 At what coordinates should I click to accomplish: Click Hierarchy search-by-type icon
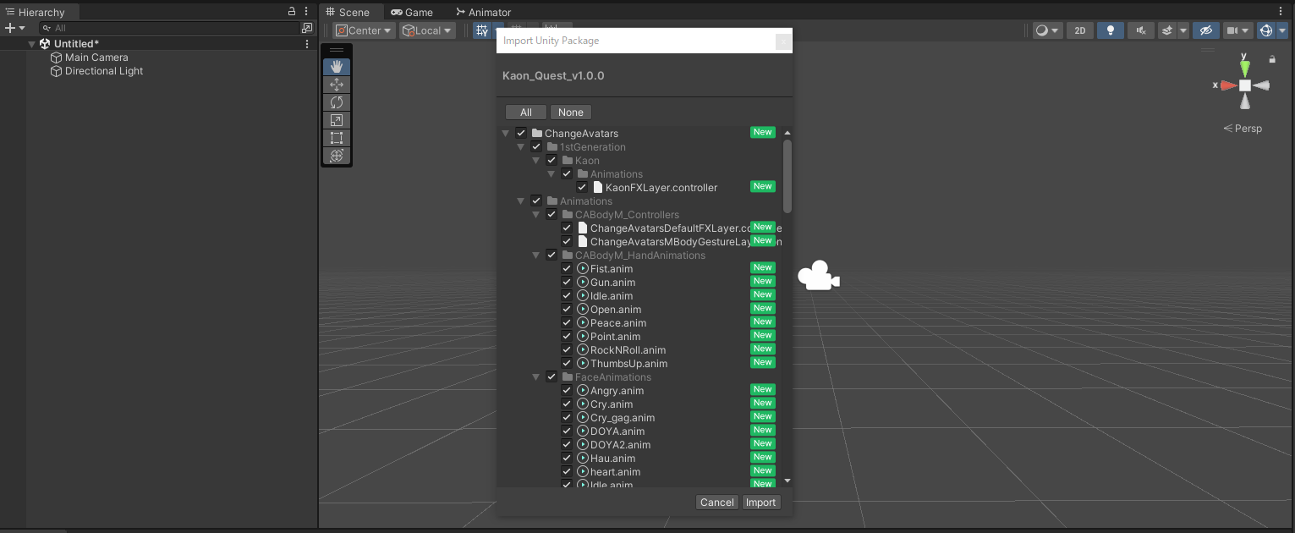point(307,28)
